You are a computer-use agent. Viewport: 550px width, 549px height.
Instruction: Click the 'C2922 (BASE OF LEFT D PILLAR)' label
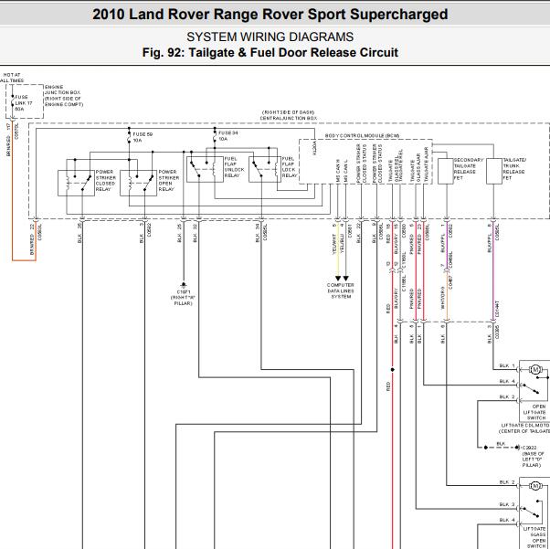coord(533,456)
